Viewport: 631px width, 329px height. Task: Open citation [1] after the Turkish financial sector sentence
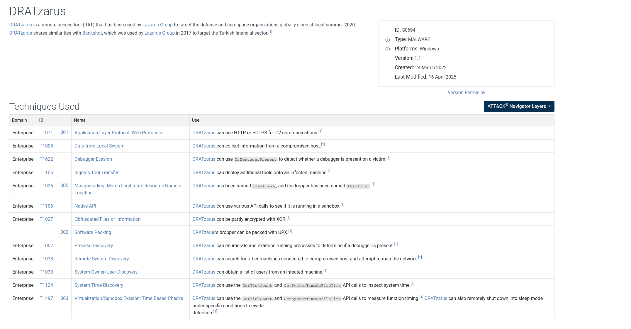(x=270, y=31)
